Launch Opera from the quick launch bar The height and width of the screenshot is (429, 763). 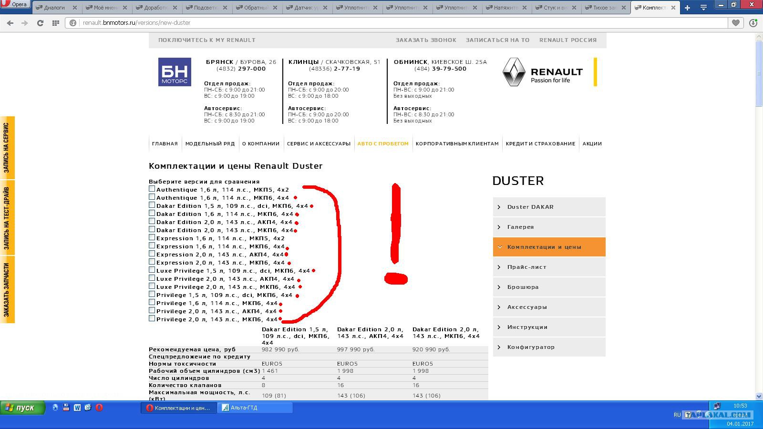point(99,408)
